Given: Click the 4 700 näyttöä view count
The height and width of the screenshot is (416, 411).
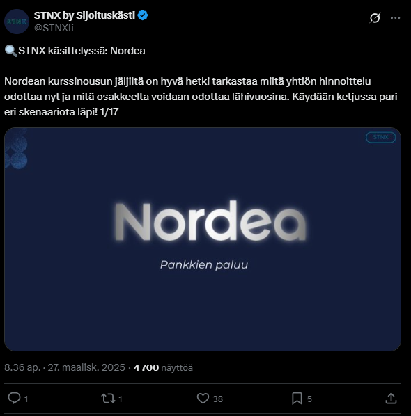Looking at the screenshot, I should [163, 368].
